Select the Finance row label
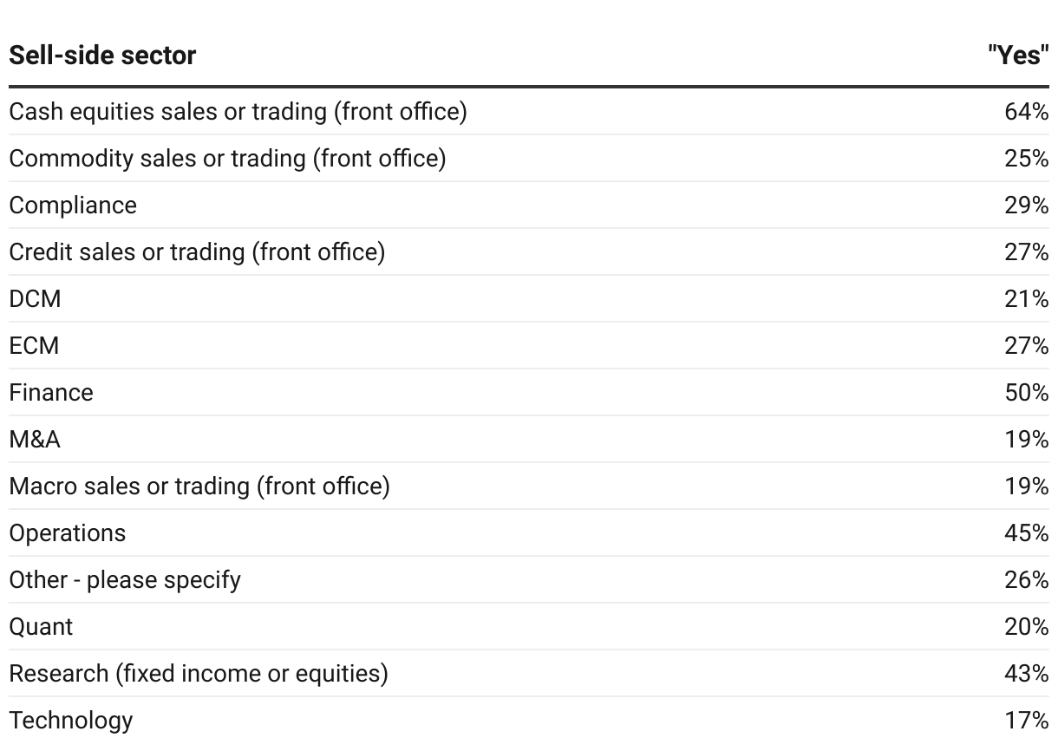This screenshot has width=1058, height=751. click(51, 393)
